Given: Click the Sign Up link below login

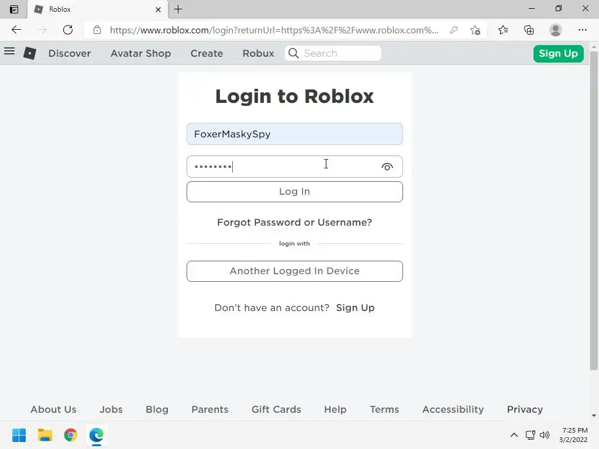Looking at the screenshot, I should pyautogui.click(x=355, y=308).
